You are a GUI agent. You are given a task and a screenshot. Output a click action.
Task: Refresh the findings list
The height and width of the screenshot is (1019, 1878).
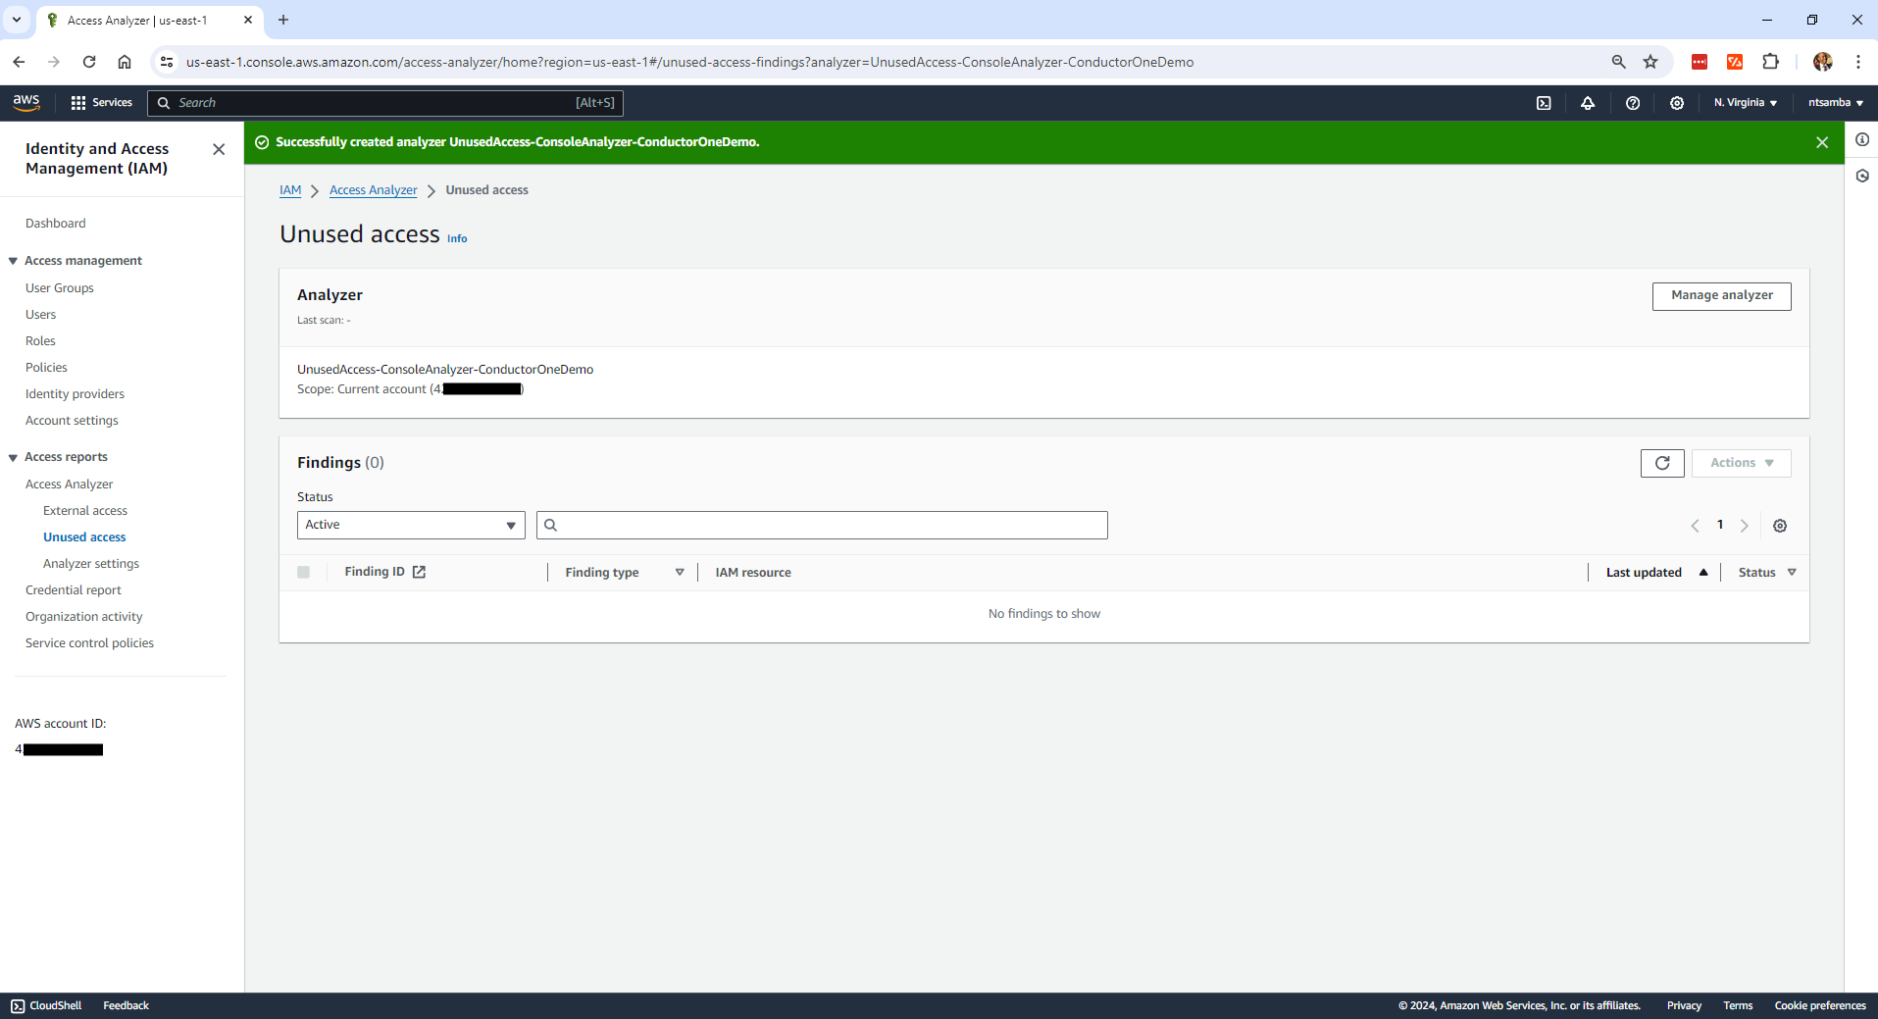click(1661, 463)
